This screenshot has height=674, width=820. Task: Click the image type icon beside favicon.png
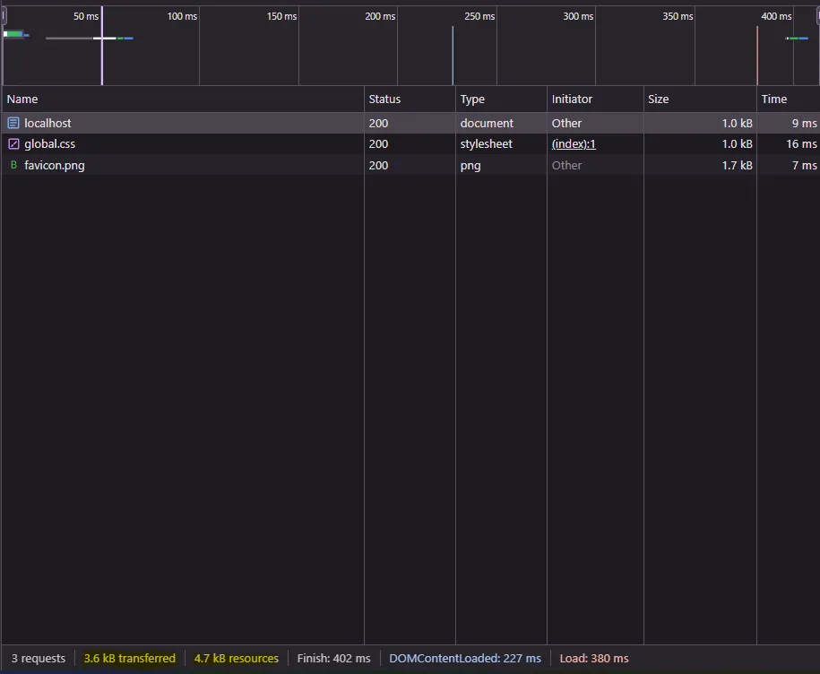coord(13,165)
